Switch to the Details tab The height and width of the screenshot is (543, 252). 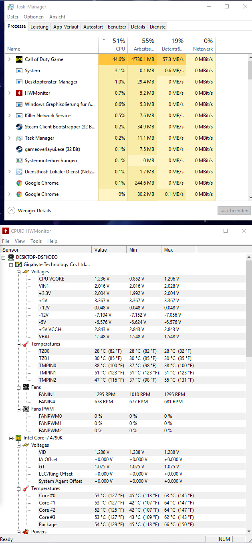[x=138, y=27]
